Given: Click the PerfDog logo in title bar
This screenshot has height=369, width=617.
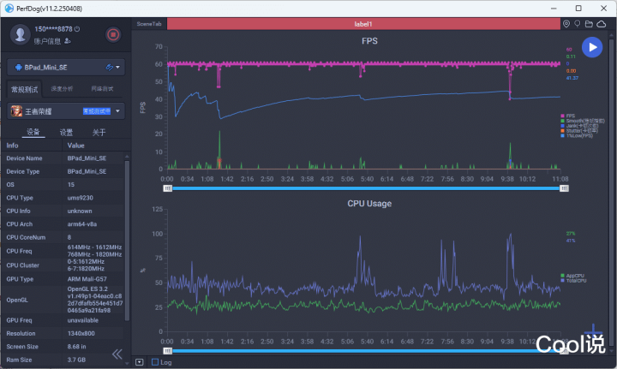Looking at the screenshot, I should pyautogui.click(x=9, y=9).
